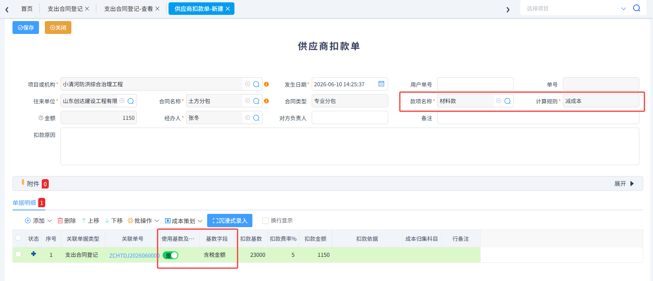Expand the 附件 section with 展开
This screenshot has width=653, height=281.
coord(624,183)
